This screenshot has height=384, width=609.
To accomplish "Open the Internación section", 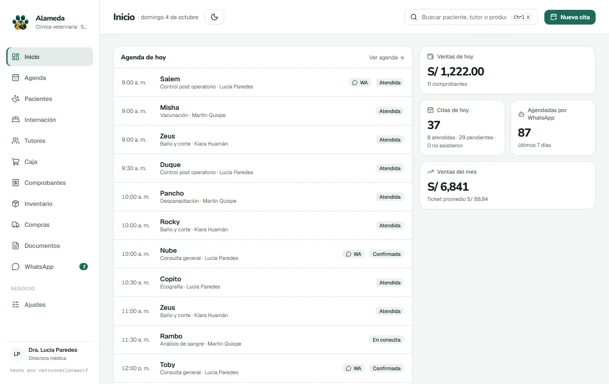I will click(x=50, y=120).
